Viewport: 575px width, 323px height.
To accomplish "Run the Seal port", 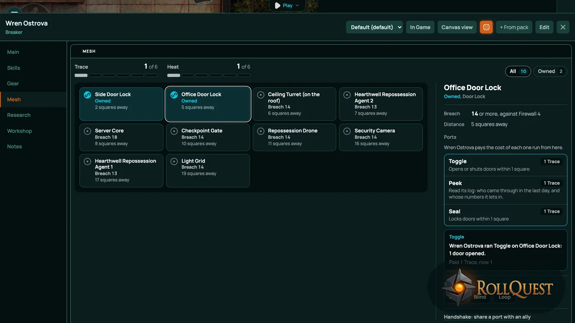I will (x=505, y=215).
